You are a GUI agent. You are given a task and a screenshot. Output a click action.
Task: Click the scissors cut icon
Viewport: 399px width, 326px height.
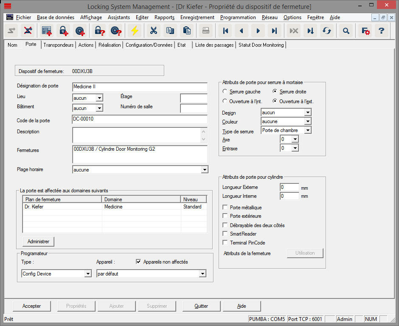(154, 31)
